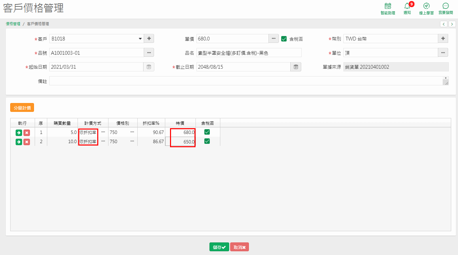Open the 我要發問 ask question icon

coord(446,9)
